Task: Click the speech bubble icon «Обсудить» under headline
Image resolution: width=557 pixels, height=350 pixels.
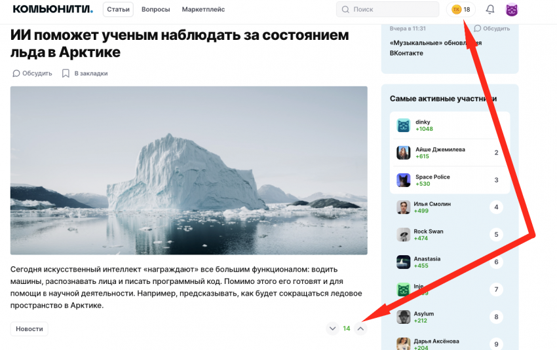Action: point(16,73)
